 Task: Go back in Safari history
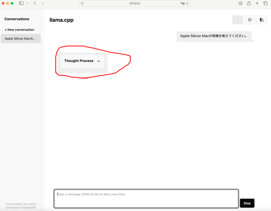(35, 3)
